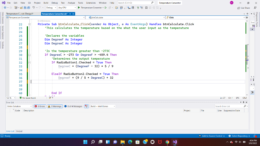Toggle the 0 of 4 Messages filter
This screenshot has height=146, width=260.
pos(73,106)
